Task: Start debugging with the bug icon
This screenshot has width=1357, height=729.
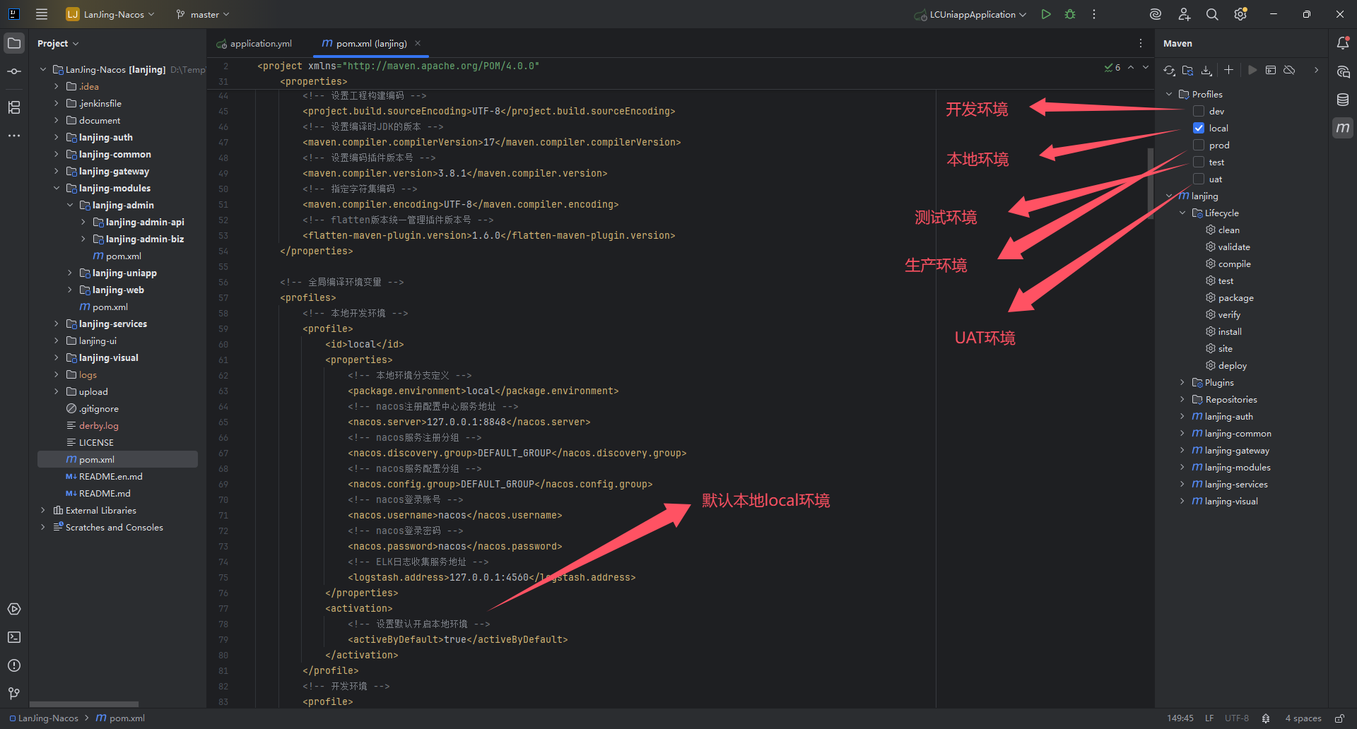Action: pyautogui.click(x=1070, y=14)
